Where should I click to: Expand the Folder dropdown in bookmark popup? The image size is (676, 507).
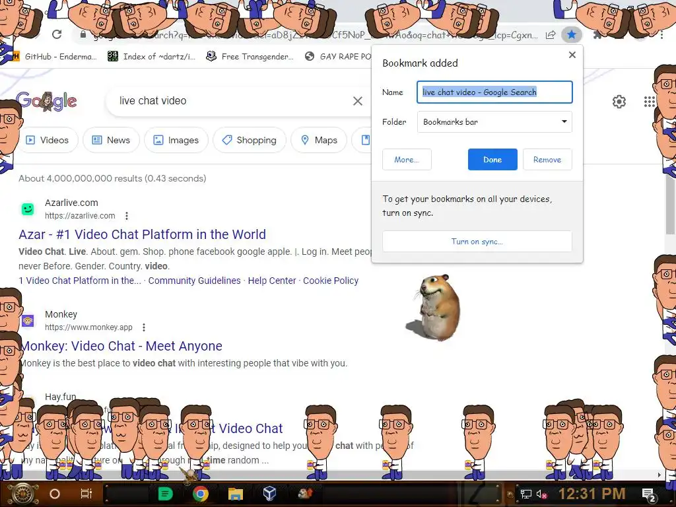coord(494,122)
